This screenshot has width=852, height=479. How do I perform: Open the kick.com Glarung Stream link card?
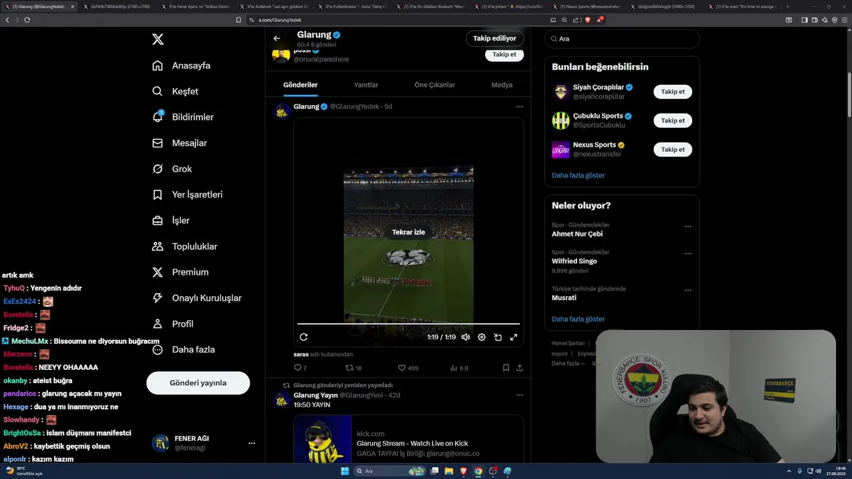[x=408, y=439]
